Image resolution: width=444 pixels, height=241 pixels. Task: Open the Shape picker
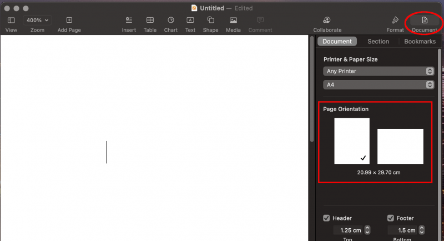tap(210, 21)
